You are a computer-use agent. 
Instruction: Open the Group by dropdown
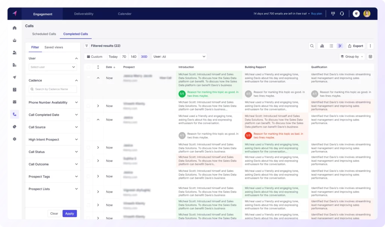point(351,56)
